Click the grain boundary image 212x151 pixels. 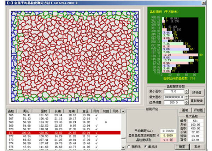point(75,56)
